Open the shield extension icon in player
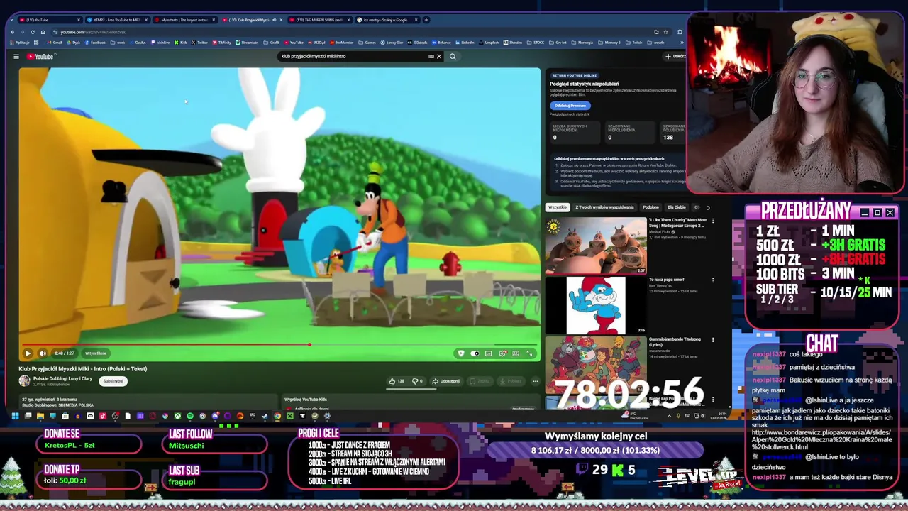Screen dimensions: 908x511 460,353
